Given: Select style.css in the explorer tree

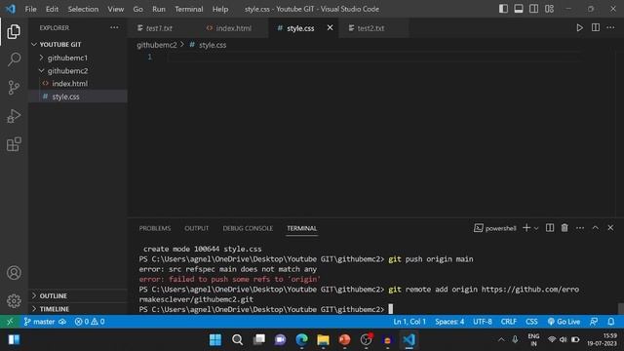Looking at the screenshot, I should pos(78,97).
